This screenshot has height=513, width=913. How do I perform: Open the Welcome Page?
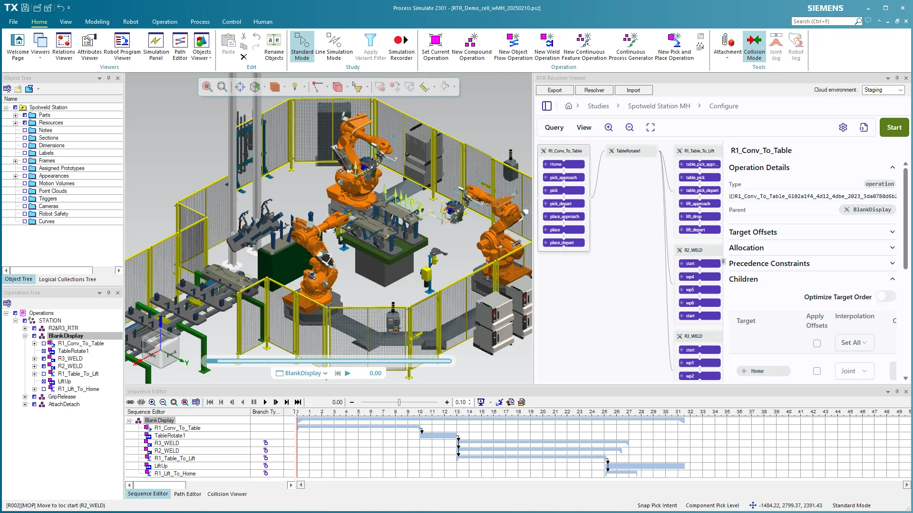tap(18, 47)
